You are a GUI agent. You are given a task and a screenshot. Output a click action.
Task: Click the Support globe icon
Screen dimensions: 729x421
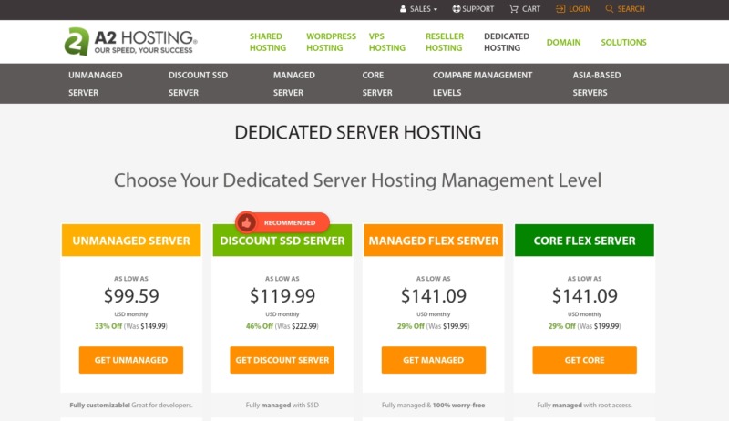coord(457,9)
